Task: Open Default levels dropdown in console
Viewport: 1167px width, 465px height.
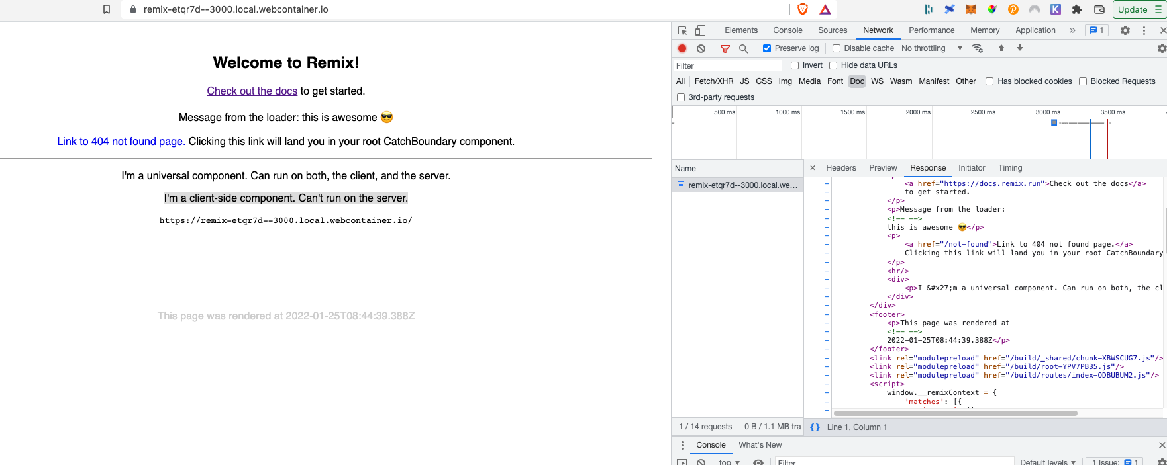Action: click(1048, 462)
